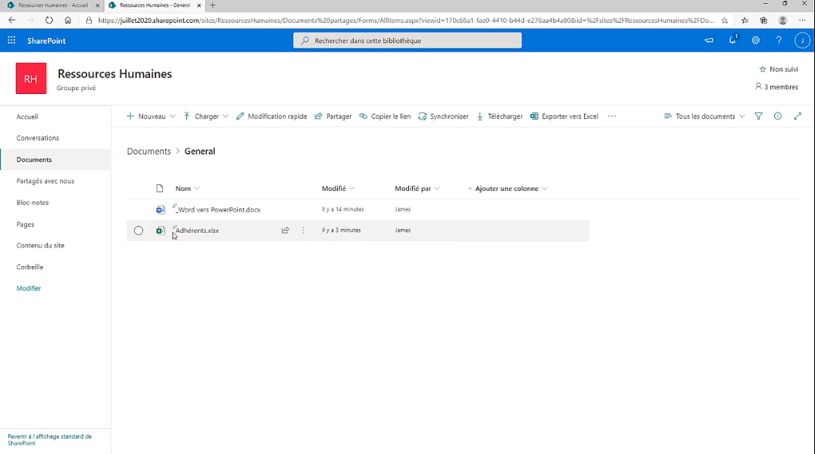Open the Charger dropdown
The height and width of the screenshot is (454, 815).
[x=206, y=117]
